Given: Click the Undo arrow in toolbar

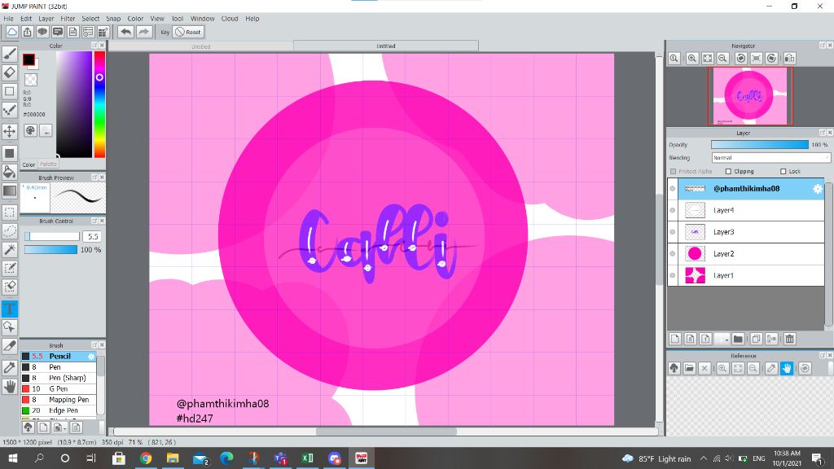Looking at the screenshot, I should pyautogui.click(x=125, y=32).
